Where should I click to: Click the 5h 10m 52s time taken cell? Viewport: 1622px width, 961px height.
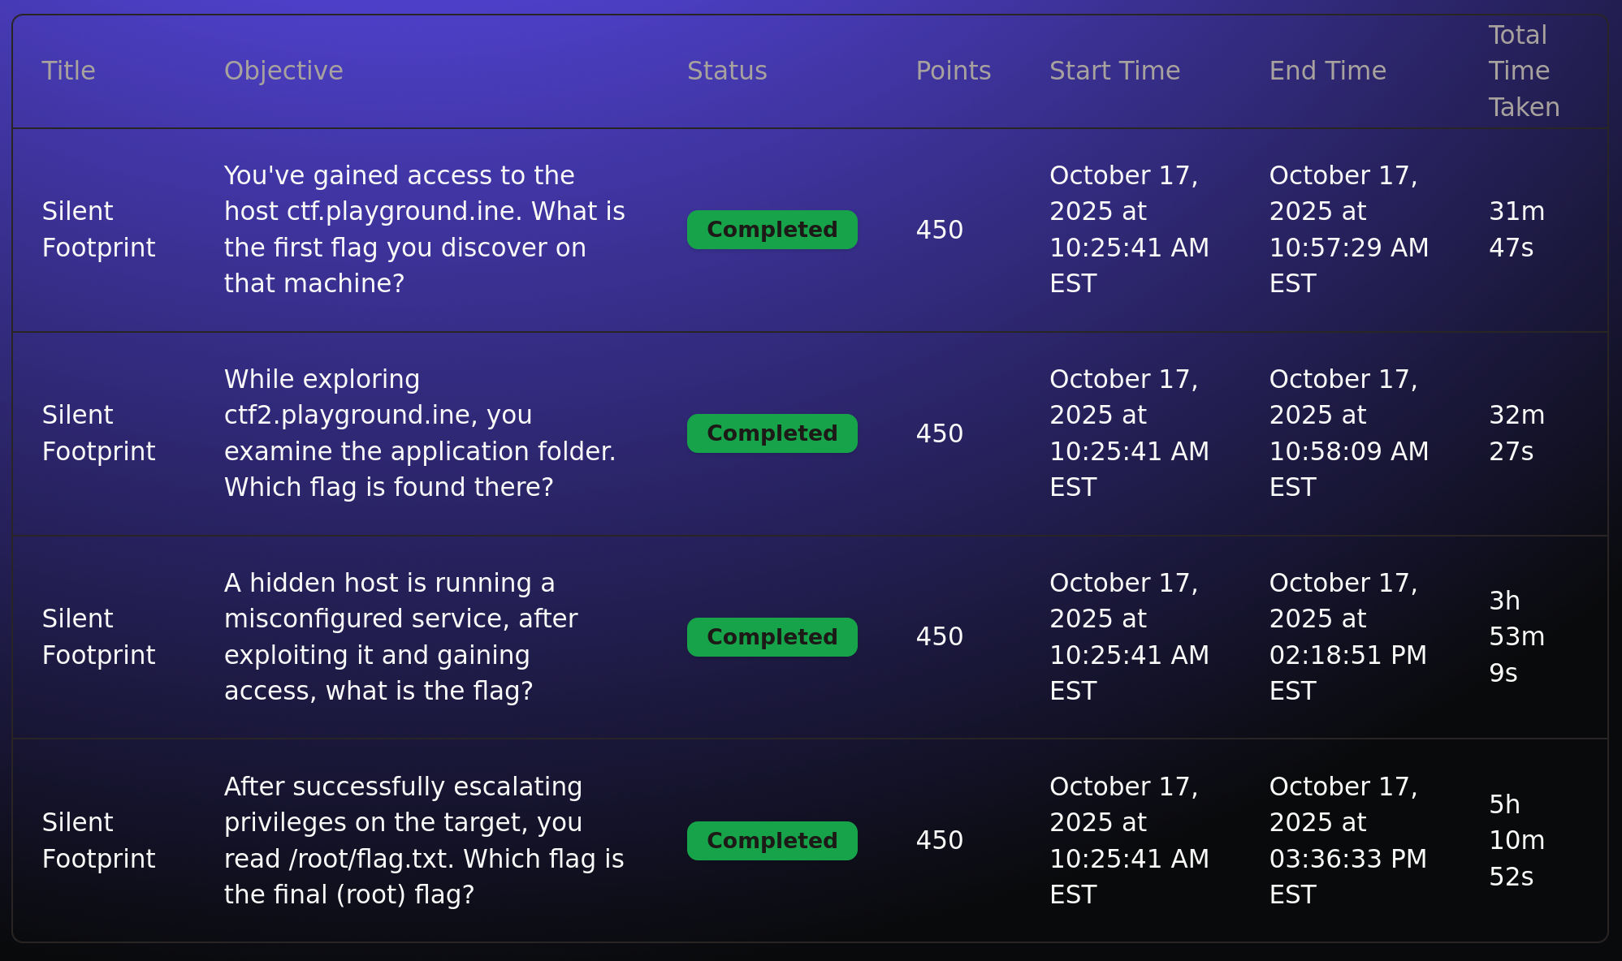[1516, 841]
